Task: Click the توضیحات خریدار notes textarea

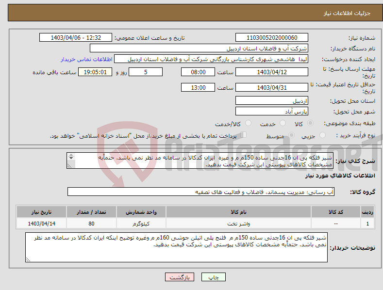Action: [176, 247]
